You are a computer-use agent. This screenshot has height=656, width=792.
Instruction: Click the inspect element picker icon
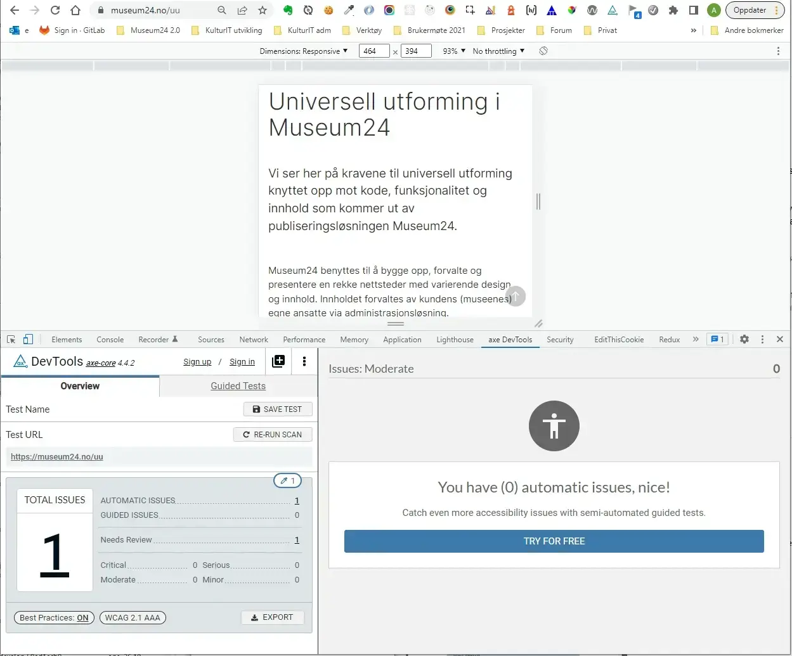point(11,340)
